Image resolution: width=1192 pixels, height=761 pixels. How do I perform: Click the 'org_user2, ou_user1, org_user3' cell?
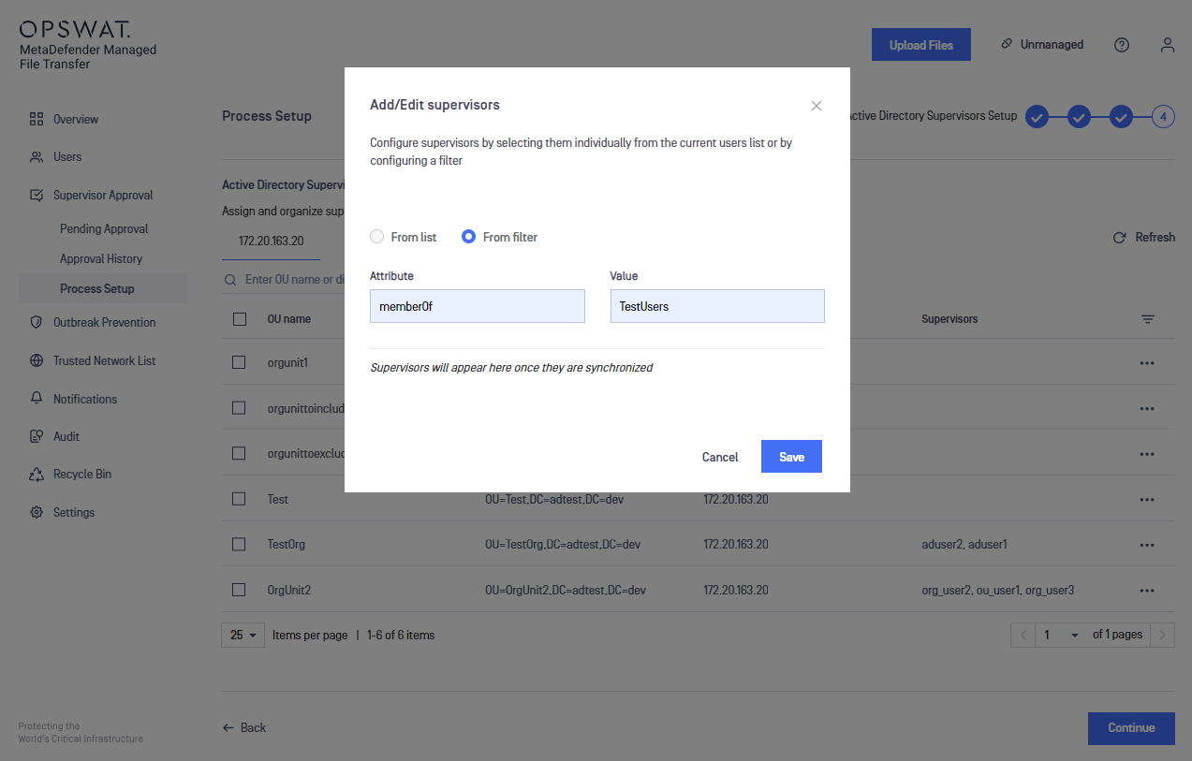coord(998,590)
